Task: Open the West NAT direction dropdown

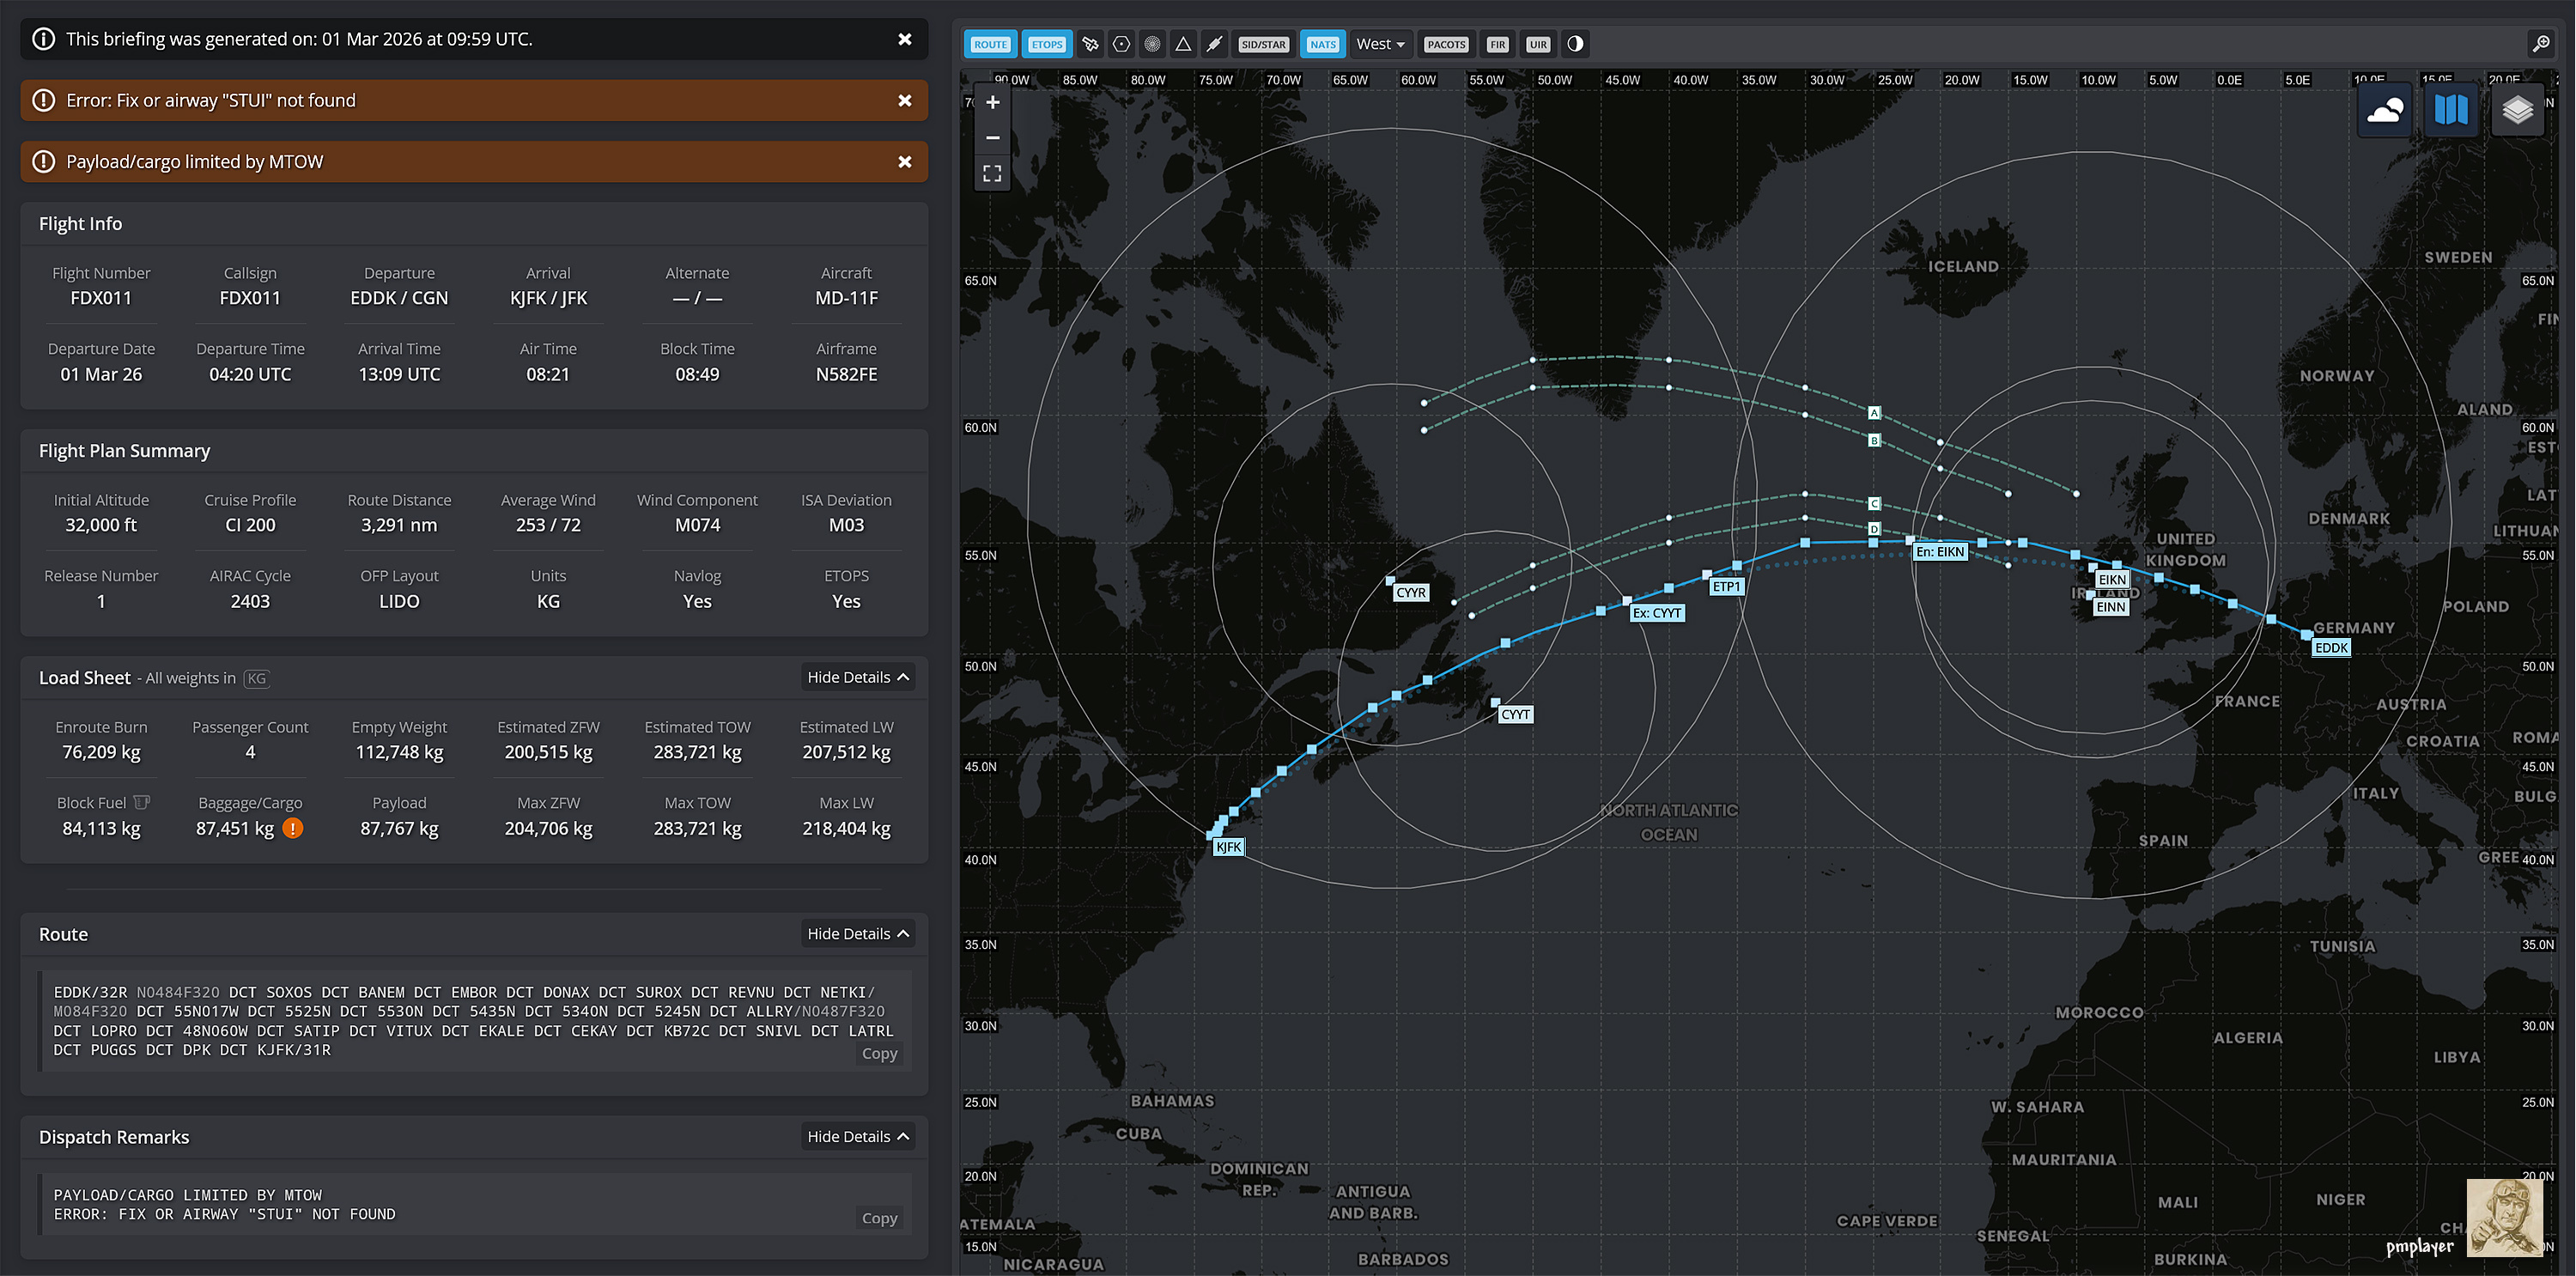Action: 1380,44
